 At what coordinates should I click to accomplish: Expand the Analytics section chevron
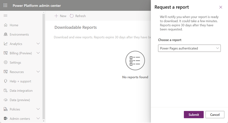pyautogui.click(x=38, y=44)
